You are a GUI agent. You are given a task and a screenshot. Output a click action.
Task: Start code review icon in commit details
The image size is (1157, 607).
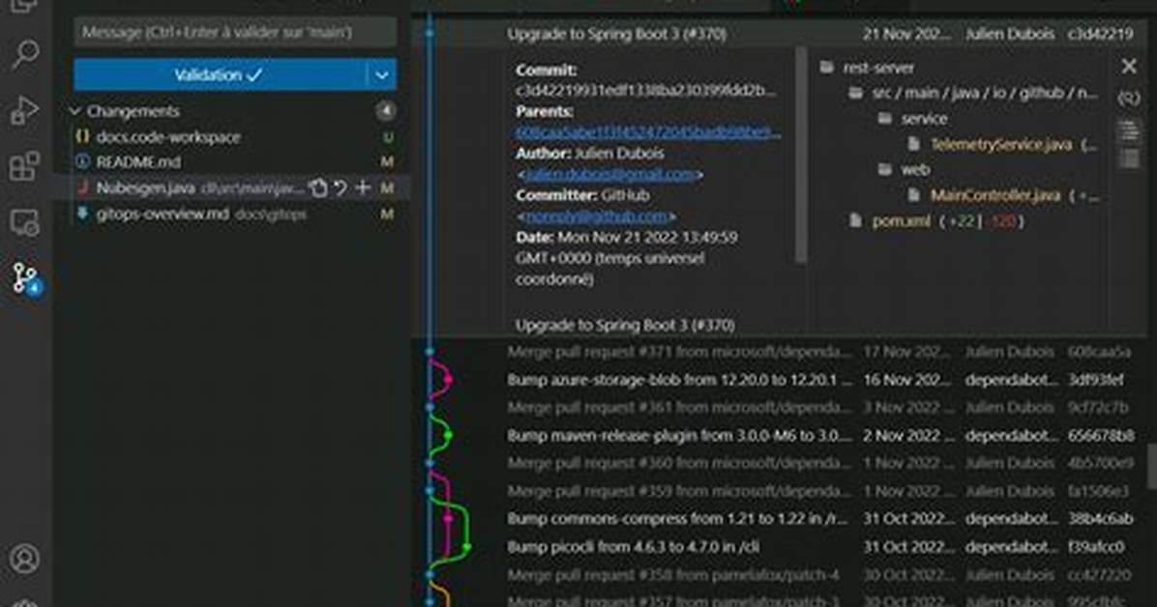pyautogui.click(x=1129, y=98)
